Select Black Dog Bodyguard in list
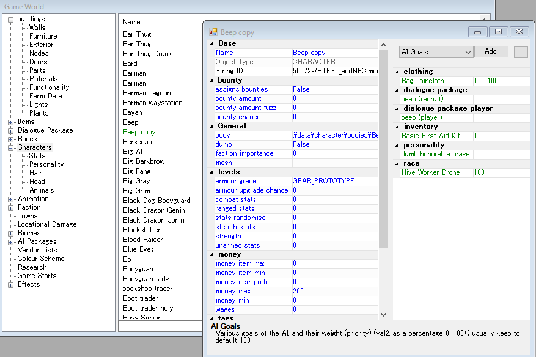This screenshot has height=357, width=536. point(156,201)
